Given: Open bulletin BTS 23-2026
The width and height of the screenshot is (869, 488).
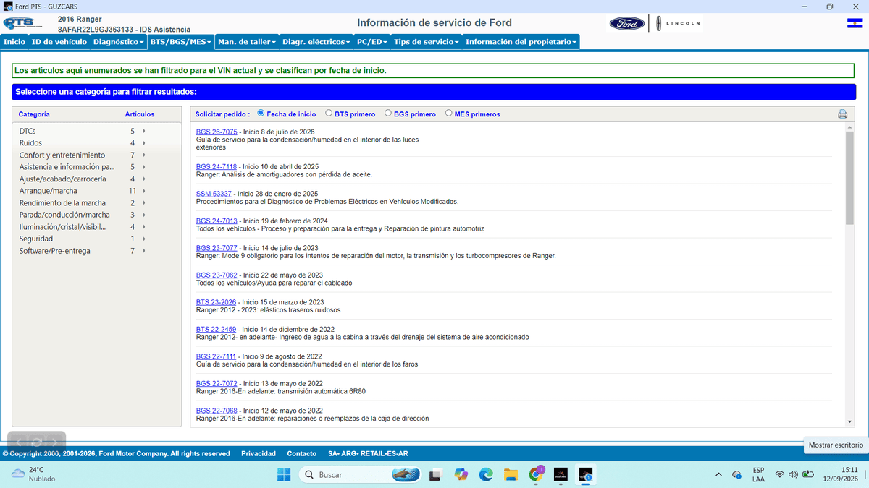Looking at the screenshot, I should [216, 302].
